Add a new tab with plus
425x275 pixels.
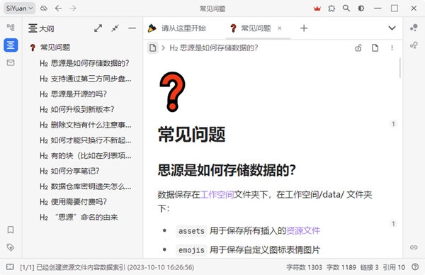point(304,28)
